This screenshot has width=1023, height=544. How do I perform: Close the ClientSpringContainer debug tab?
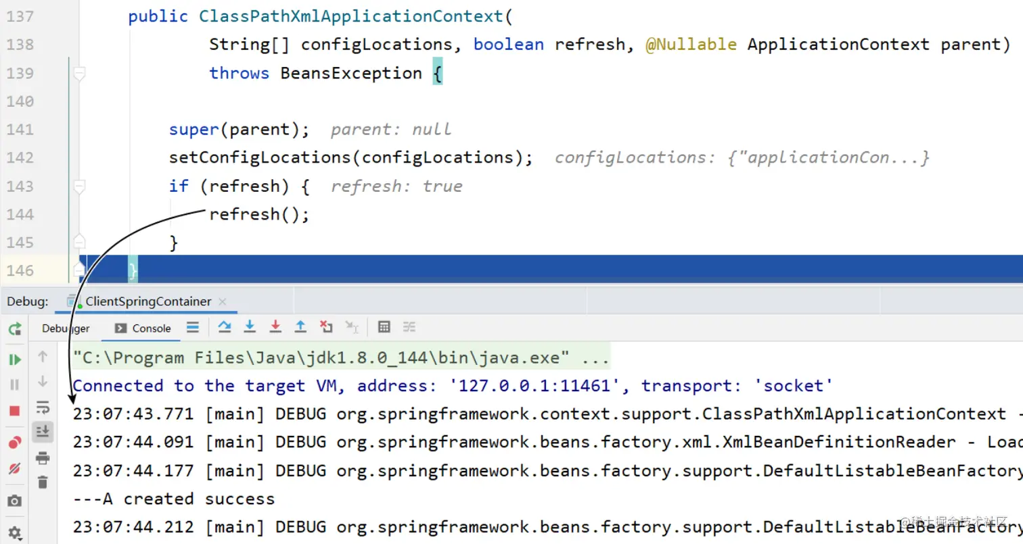(223, 301)
